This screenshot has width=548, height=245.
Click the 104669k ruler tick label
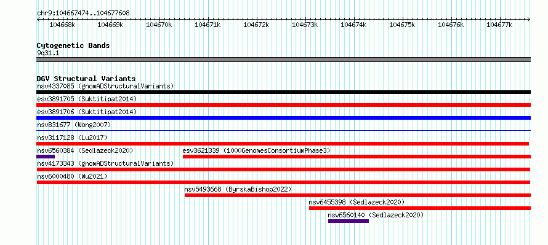(110, 25)
